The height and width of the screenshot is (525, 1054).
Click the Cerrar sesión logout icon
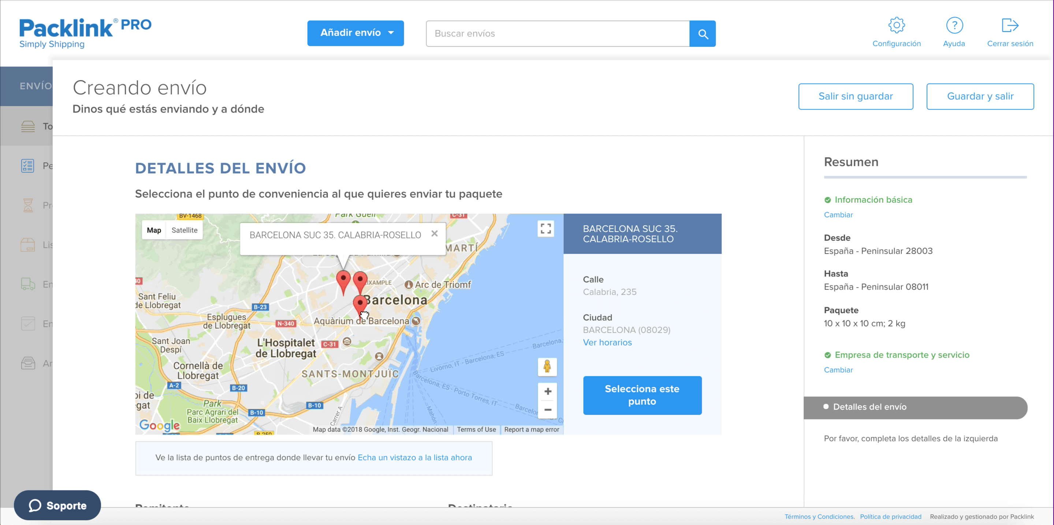(1010, 25)
